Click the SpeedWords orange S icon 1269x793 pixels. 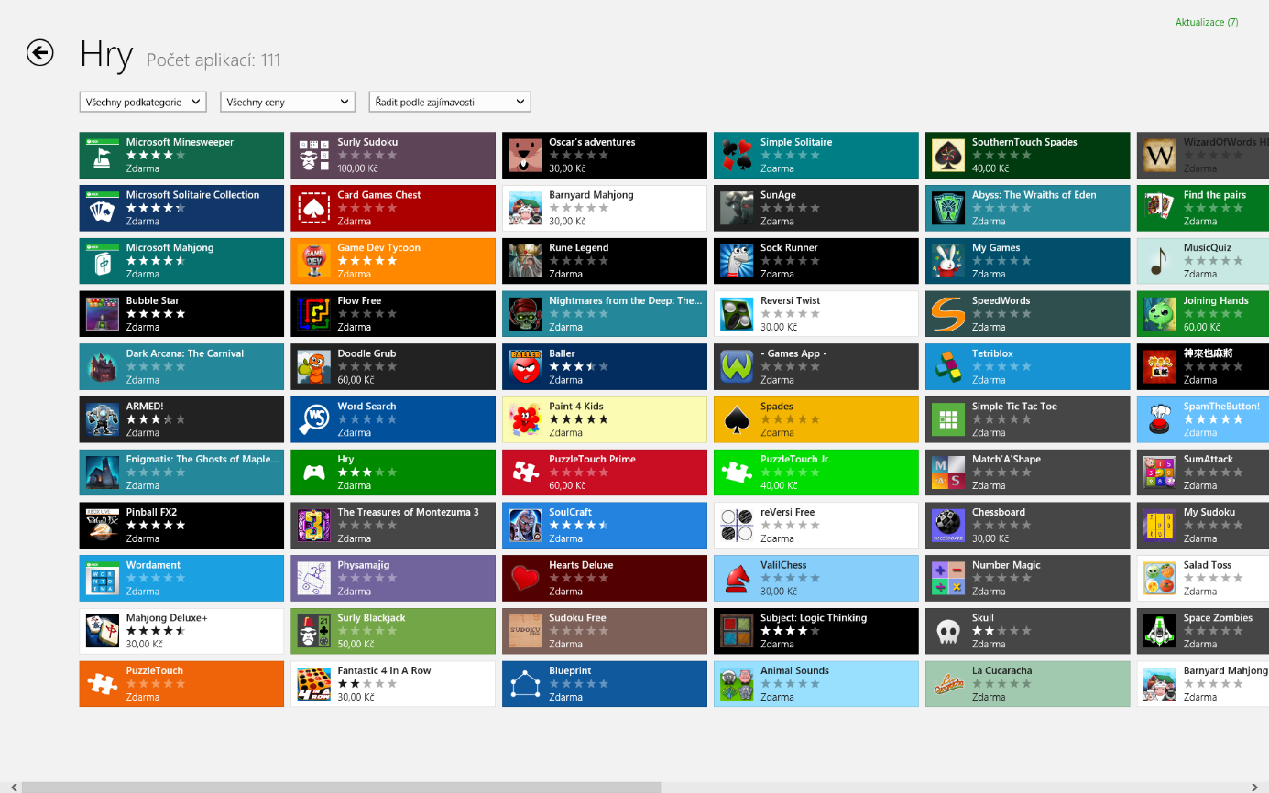tap(949, 314)
